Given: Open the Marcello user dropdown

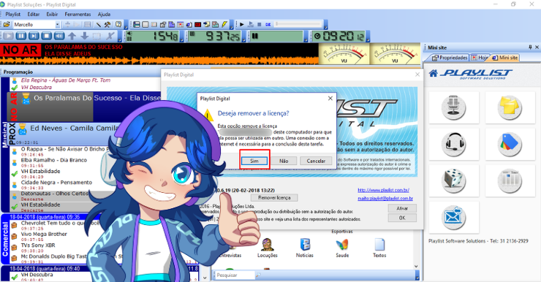Looking at the screenshot, I should [x=57, y=25].
